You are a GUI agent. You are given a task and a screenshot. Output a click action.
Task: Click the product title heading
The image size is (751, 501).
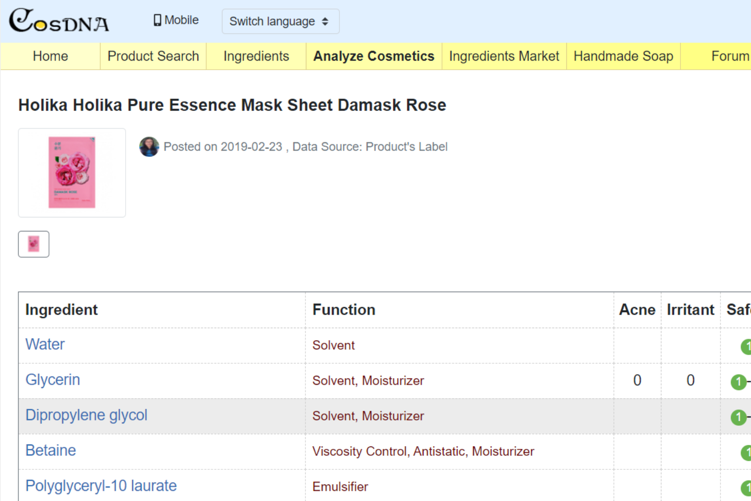tap(232, 105)
